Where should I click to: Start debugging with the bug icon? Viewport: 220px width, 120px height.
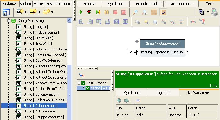pyautogui.click(x=89, y=12)
